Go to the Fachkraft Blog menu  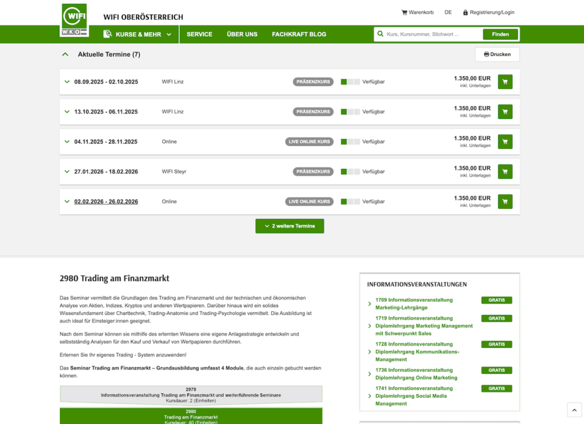pos(299,34)
